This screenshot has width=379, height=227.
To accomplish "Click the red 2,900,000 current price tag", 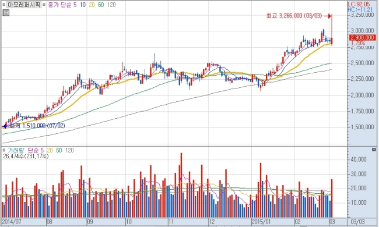I will tap(362, 37).
